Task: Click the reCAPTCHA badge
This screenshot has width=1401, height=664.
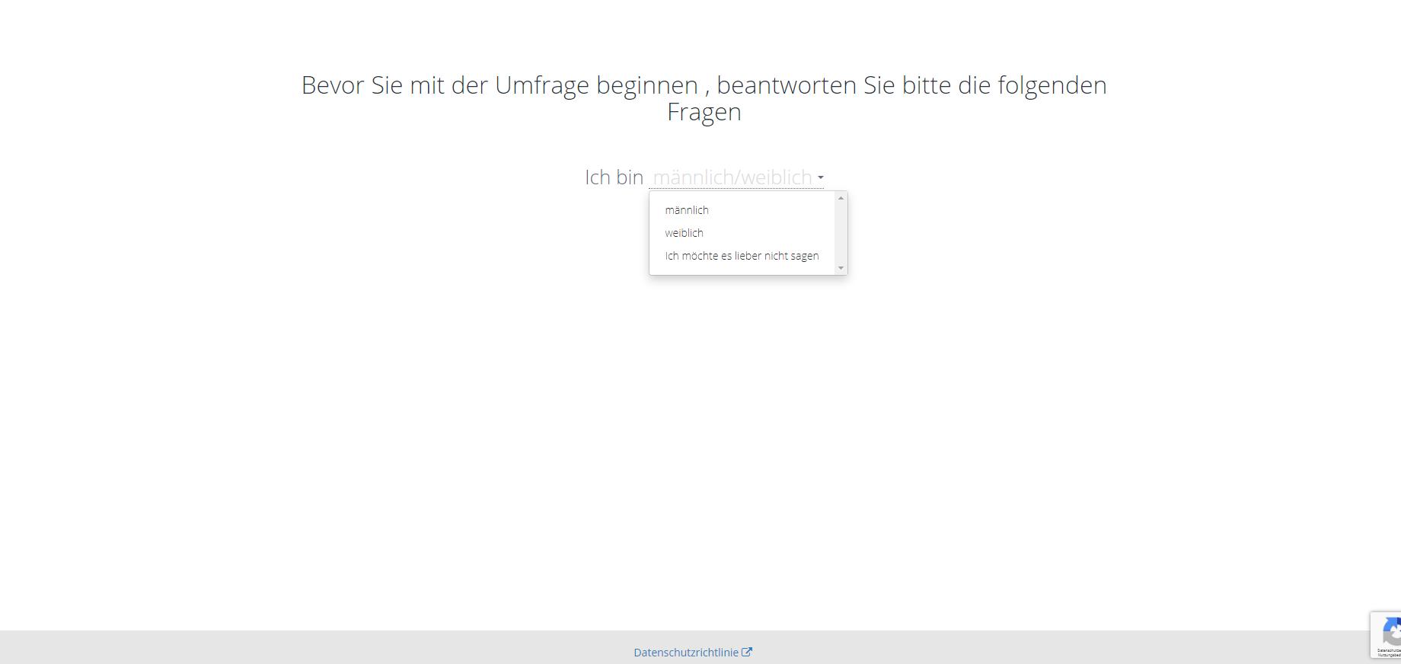Action: [x=1386, y=635]
